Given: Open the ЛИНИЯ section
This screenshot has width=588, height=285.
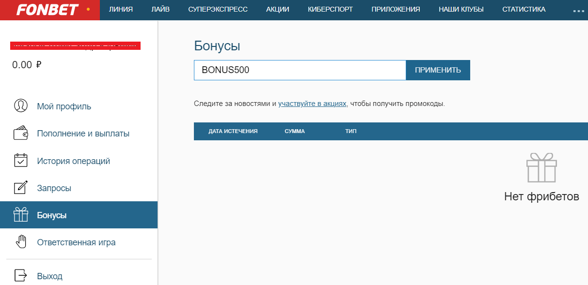Looking at the screenshot, I should click(121, 9).
